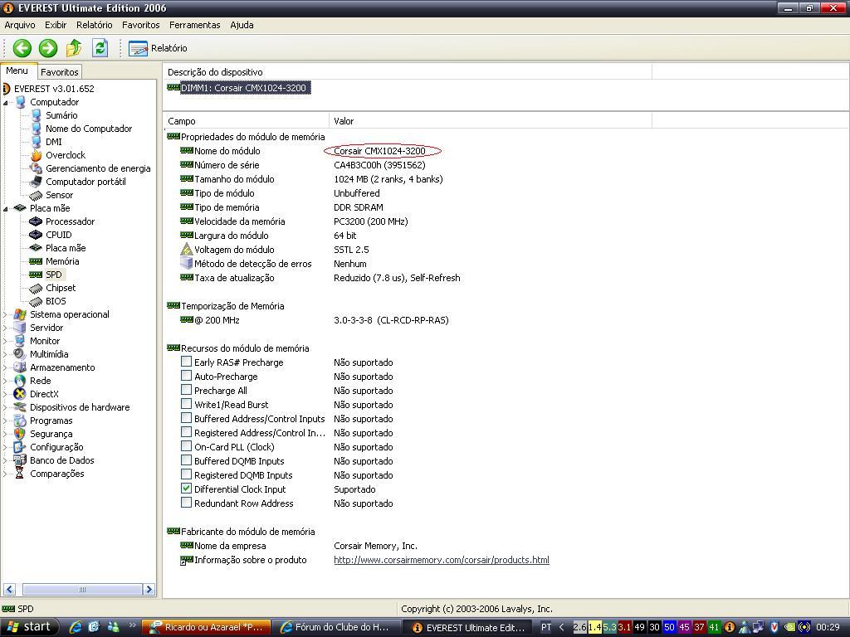Click the Campo column header
The width and height of the screenshot is (850, 637).
[x=246, y=121]
